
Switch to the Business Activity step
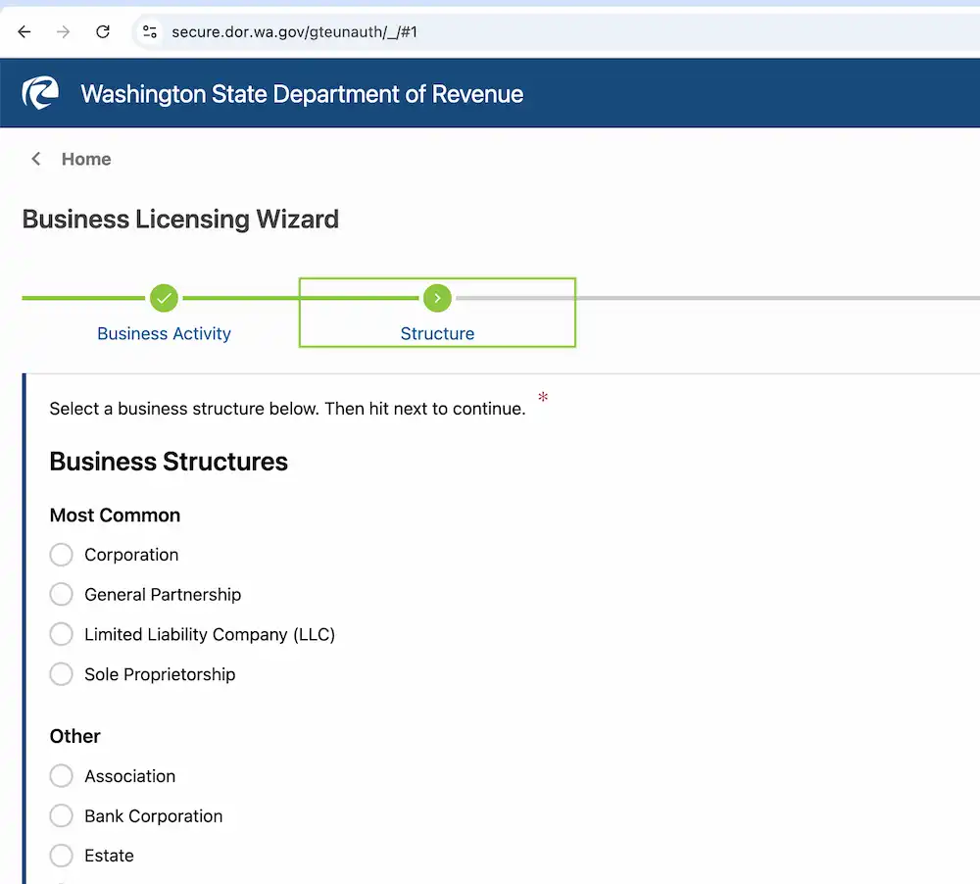[164, 333]
